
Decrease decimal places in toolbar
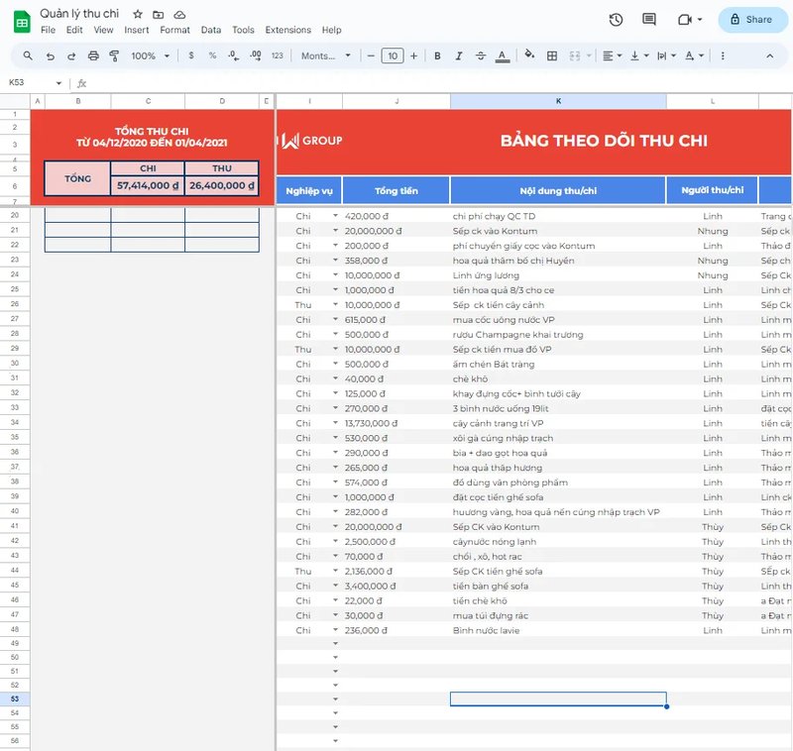(x=232, y=56)
